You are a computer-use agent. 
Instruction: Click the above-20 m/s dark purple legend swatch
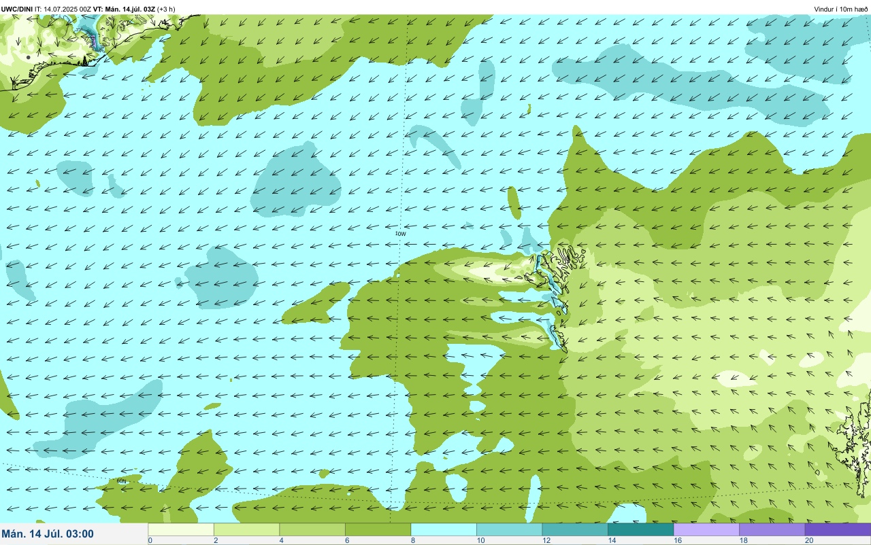(838, 529)
